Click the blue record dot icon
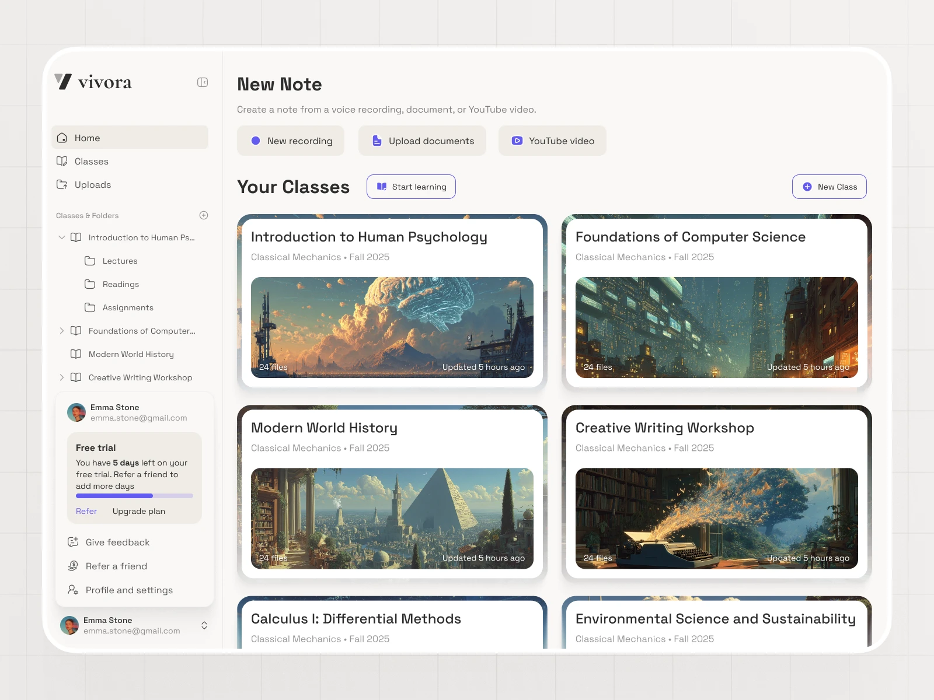Screen dimensions: 934x700 (x=256, y=141)
